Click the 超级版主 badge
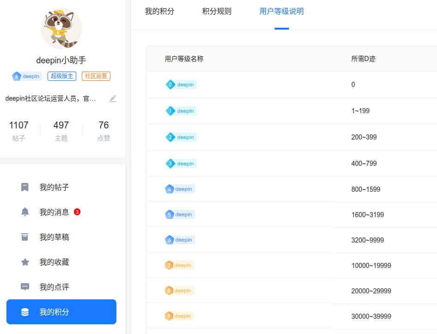 click(62, 76)
